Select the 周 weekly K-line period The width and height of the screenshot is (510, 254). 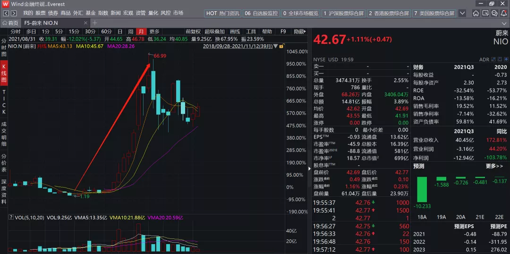click(x=130, y=32)
